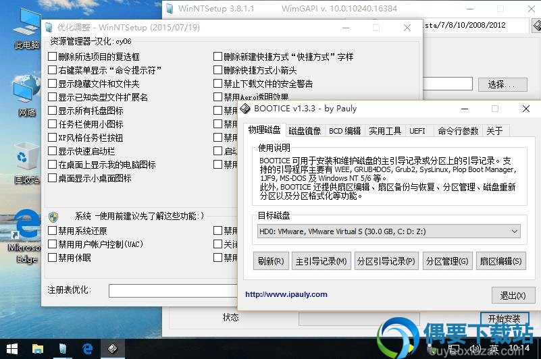Toggle 显示所有托盘图标 checkbox

tap(52, 111)
